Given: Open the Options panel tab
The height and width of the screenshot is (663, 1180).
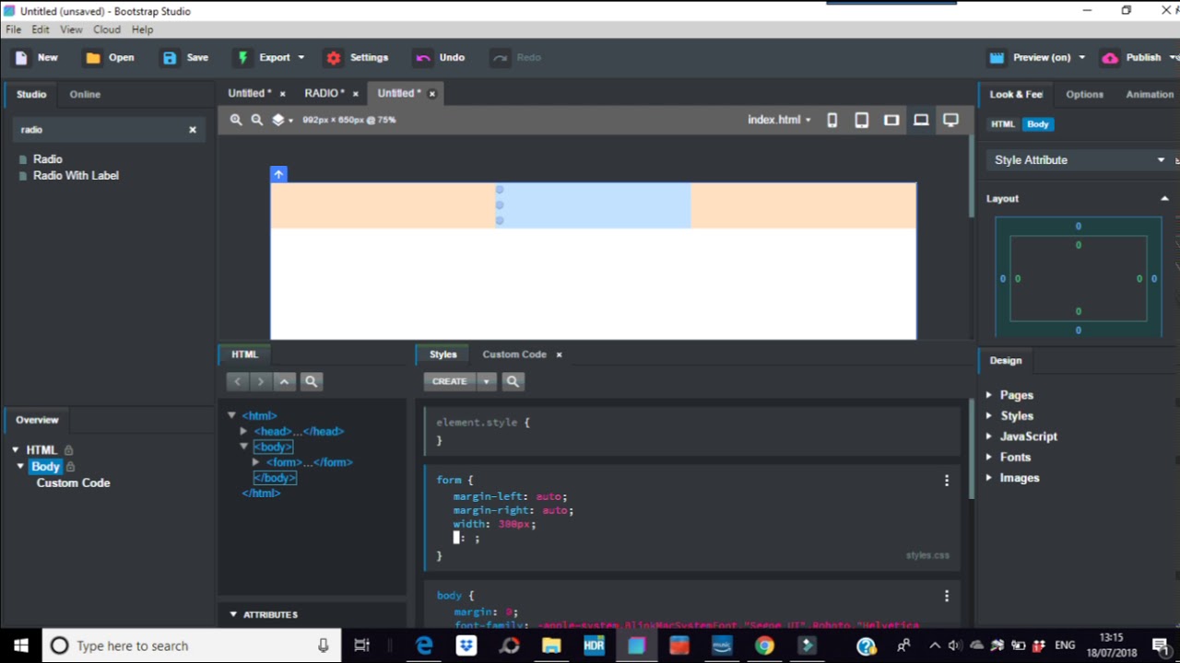Looking at the screenshot, I should click(1084, 94).
